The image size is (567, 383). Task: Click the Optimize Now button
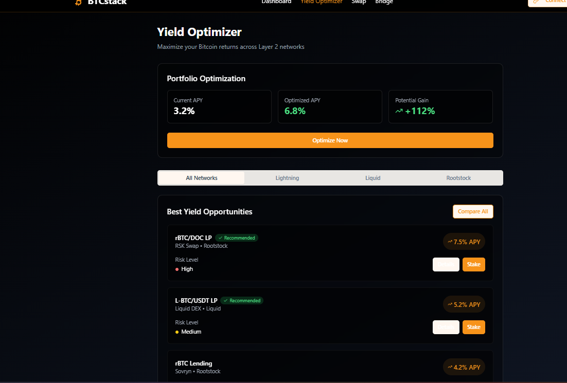(x=330, y=140)
